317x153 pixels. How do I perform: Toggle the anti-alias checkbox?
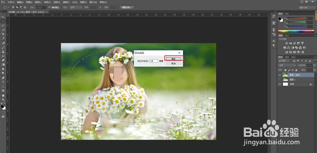click(x=49, y=8)
